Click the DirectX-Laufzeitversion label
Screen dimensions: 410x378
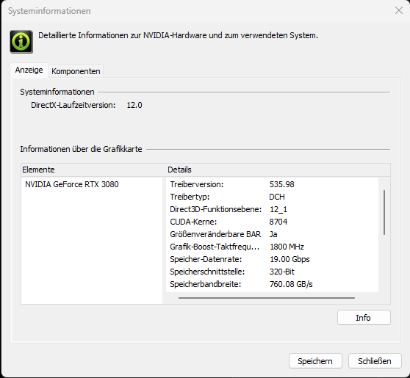click(73, 105)
